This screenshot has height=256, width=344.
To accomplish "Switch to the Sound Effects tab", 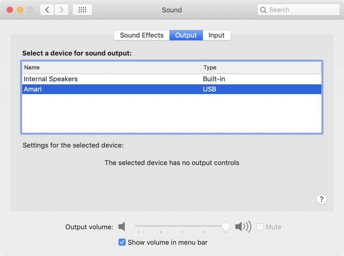I will pyautogui.click(x=141, y=35).
